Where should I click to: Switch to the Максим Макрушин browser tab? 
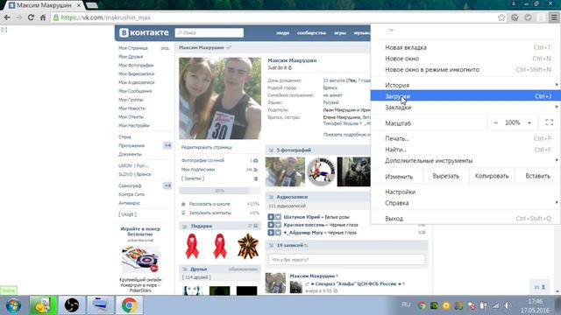pos(45,5)
